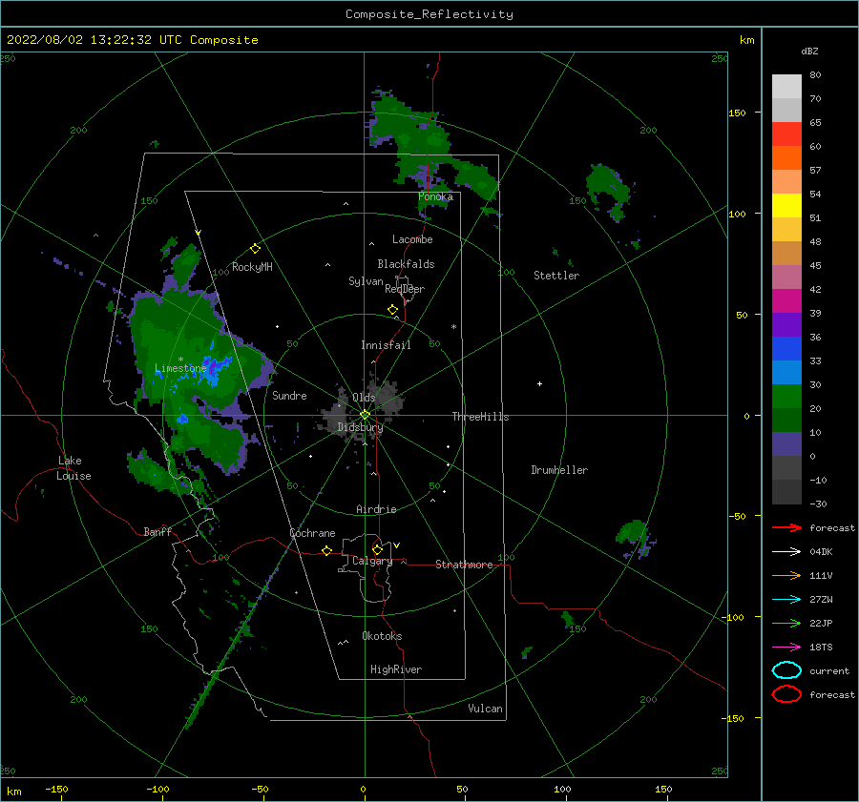Viewport: 859px width, 802px height.
Task: Click the Limestone label in the storm
Action: (180, 368)
